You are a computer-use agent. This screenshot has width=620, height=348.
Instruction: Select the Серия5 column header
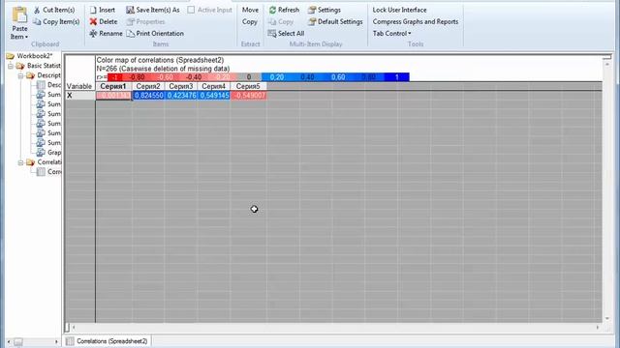tap(248, 86)
